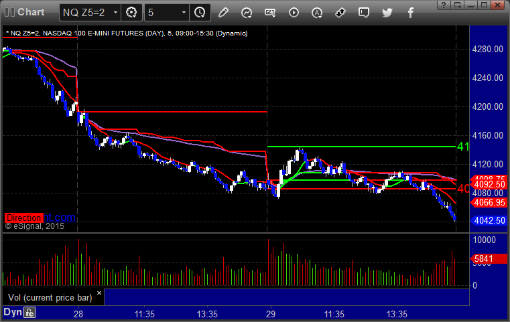Close the Vol (current price bar) label
510x322 pixels.
(99, 293)
